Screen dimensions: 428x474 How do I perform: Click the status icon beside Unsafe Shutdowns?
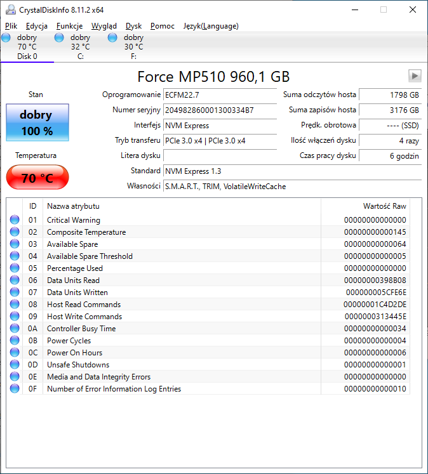click(15, 365)
